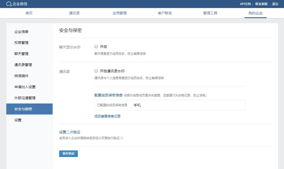
Task: Click the 已配置的成员保密信息 field
Action: 170,105
